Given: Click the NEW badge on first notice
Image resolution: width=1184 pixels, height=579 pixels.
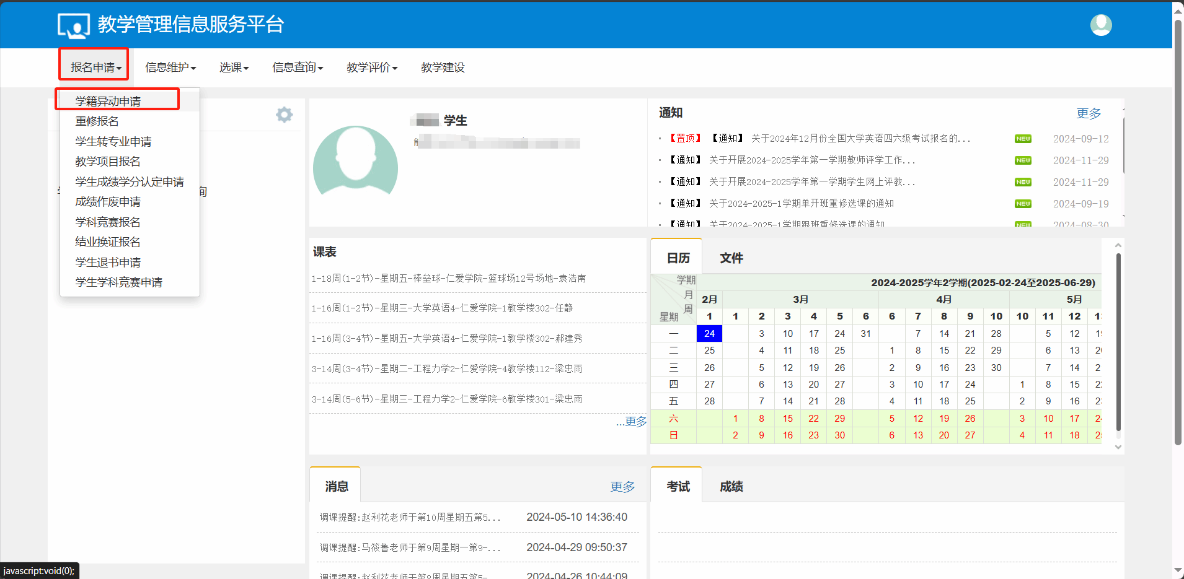Looking at the screenshot, I should point(1023,139).
